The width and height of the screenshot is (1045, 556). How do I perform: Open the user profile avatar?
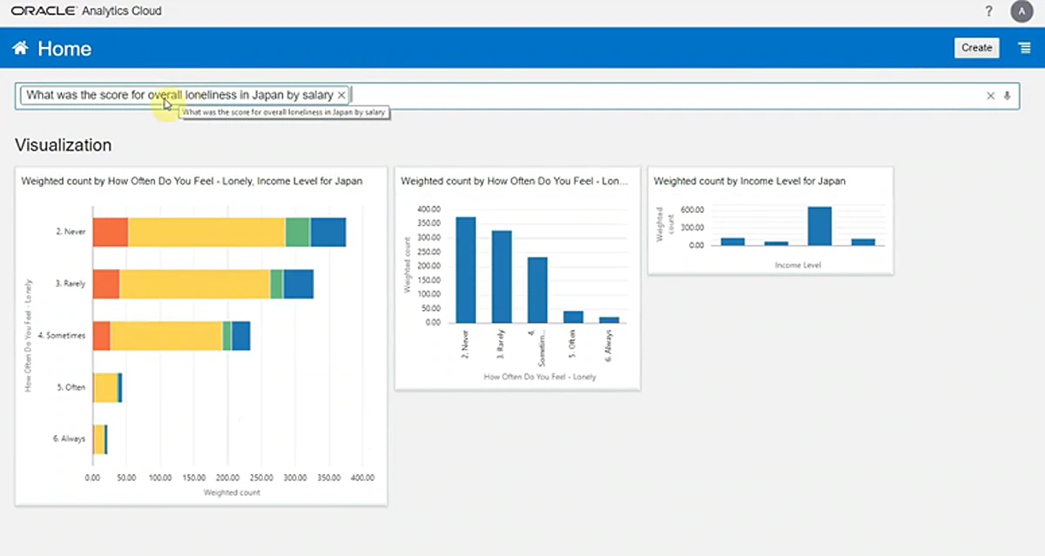click(1020, 11)
